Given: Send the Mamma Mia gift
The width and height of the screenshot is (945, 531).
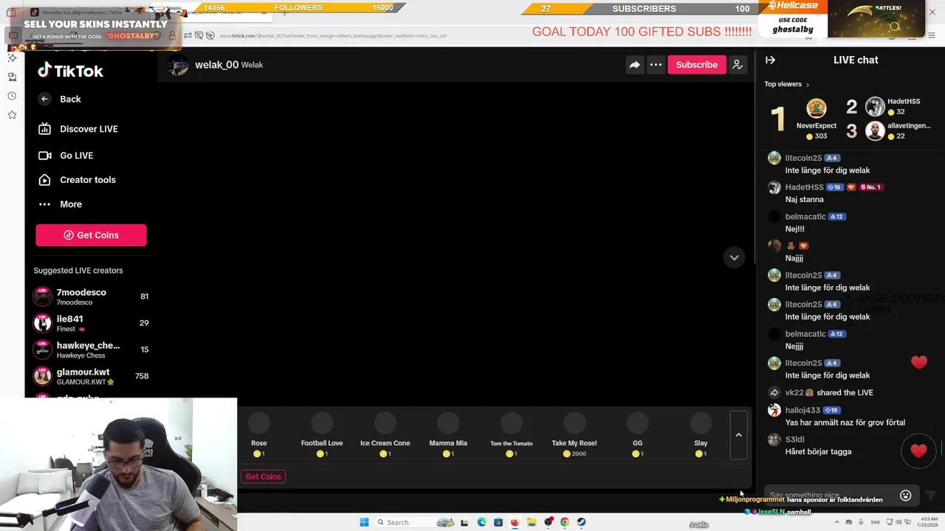Looking at the screenshot, I should [448, 434].
